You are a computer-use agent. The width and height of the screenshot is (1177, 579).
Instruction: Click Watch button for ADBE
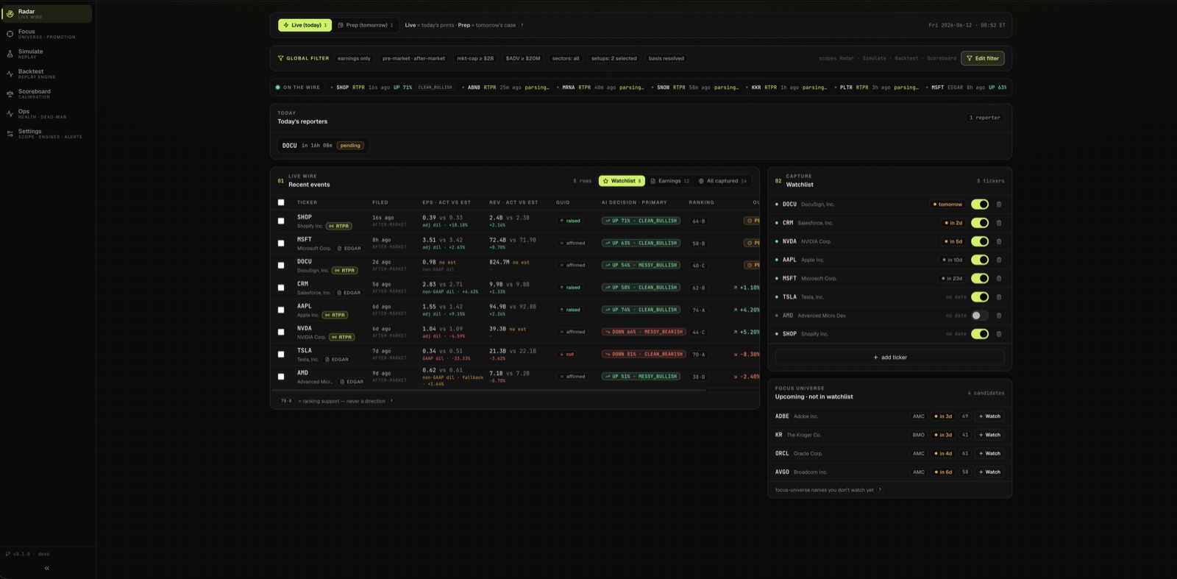click(x=989, y=416)
